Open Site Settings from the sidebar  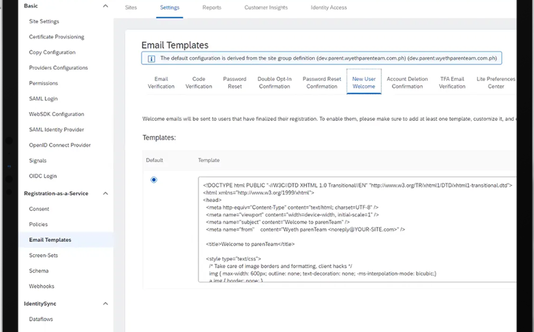(43, 21)
